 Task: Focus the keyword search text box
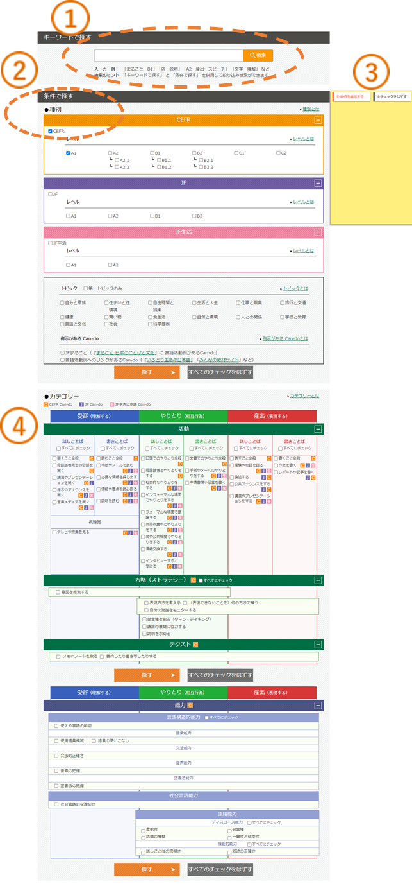(x=168, y=56)
